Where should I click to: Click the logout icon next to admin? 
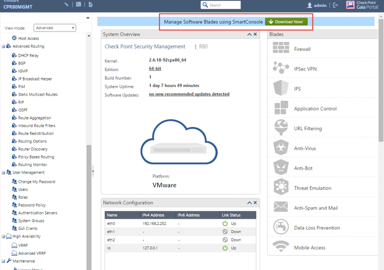click(336, 5)
